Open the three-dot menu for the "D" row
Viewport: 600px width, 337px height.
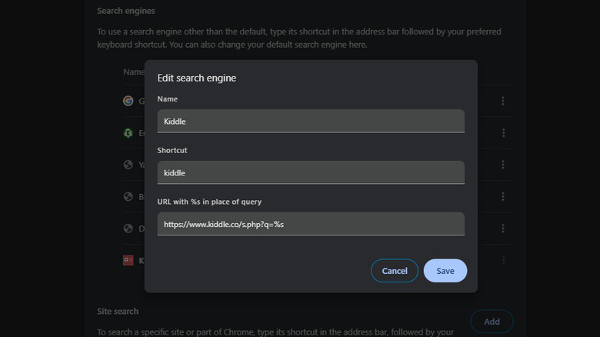(503, 229)
